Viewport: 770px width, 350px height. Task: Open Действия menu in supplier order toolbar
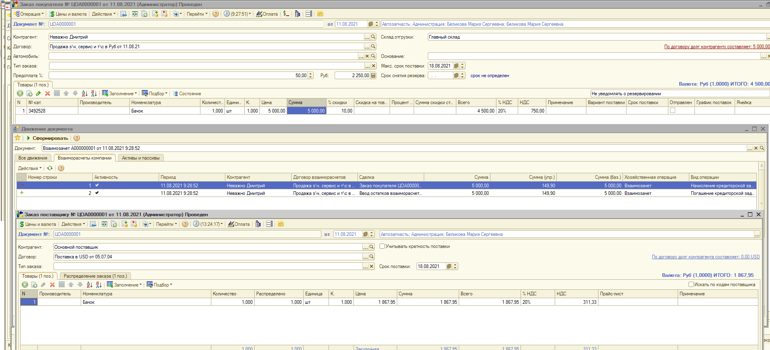pos(73,224)
